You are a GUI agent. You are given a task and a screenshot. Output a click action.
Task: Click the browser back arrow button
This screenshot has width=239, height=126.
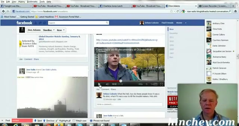tap(4, 11)
